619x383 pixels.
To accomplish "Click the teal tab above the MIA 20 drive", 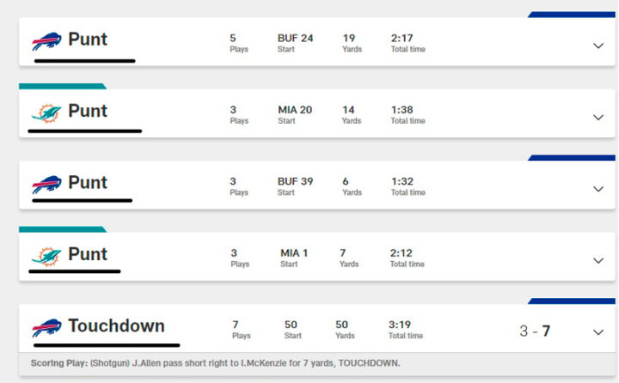I will (62, 86).
